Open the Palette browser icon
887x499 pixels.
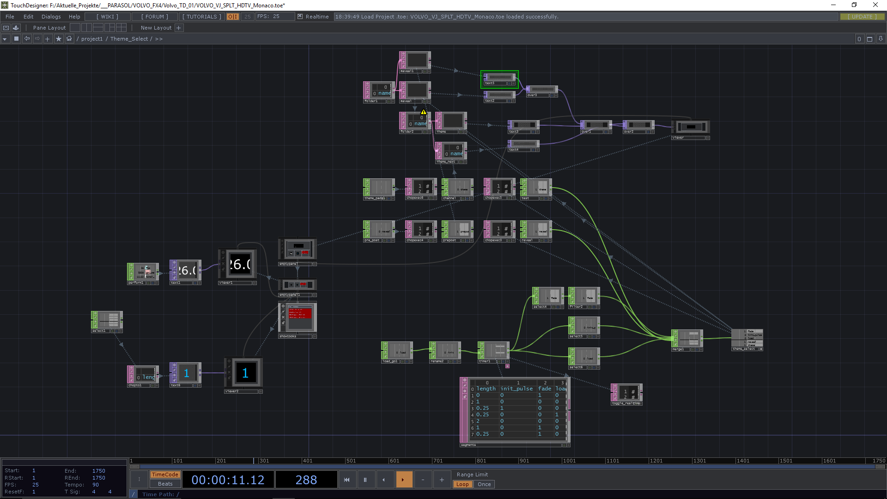point(16,28)
